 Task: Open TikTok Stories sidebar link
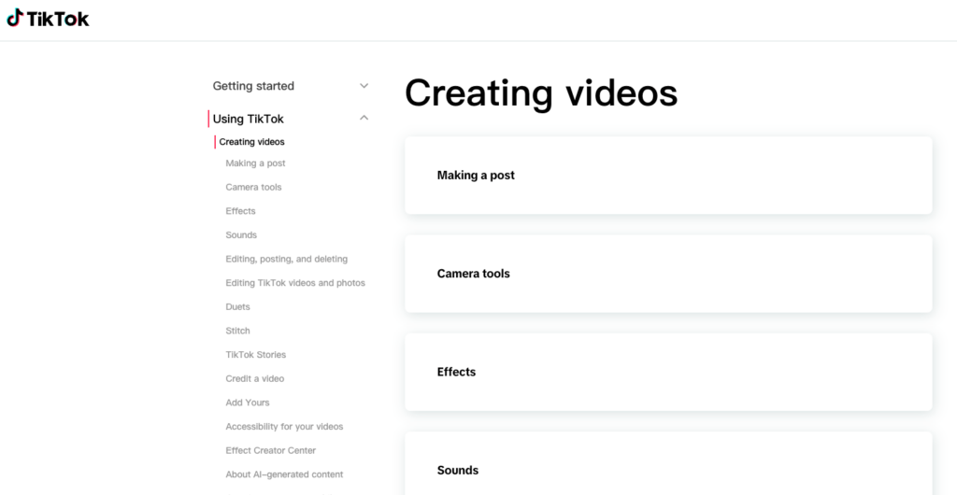[255, 355]
